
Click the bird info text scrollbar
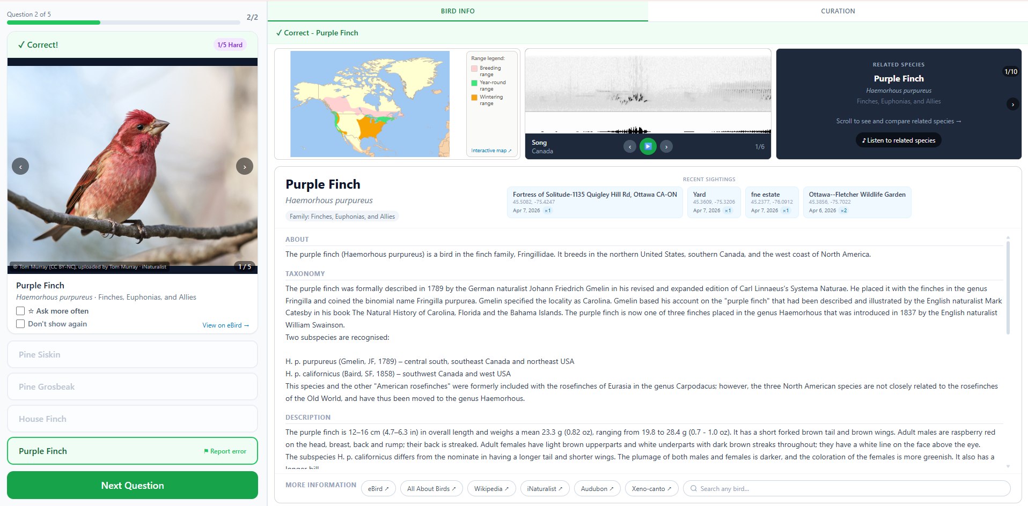tap(1008, 288)
